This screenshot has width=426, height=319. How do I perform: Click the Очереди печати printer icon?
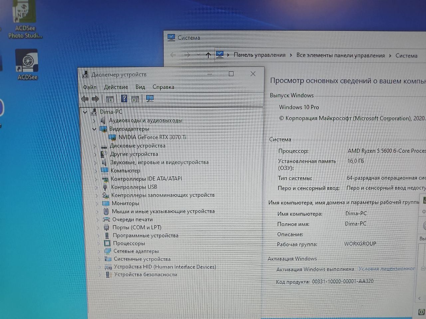[x=106, y=219]
